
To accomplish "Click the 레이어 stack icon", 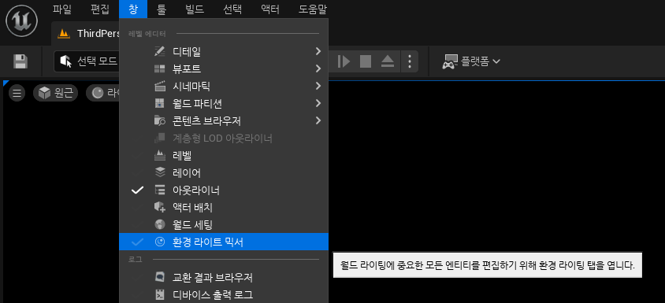I will click(159, 172).
